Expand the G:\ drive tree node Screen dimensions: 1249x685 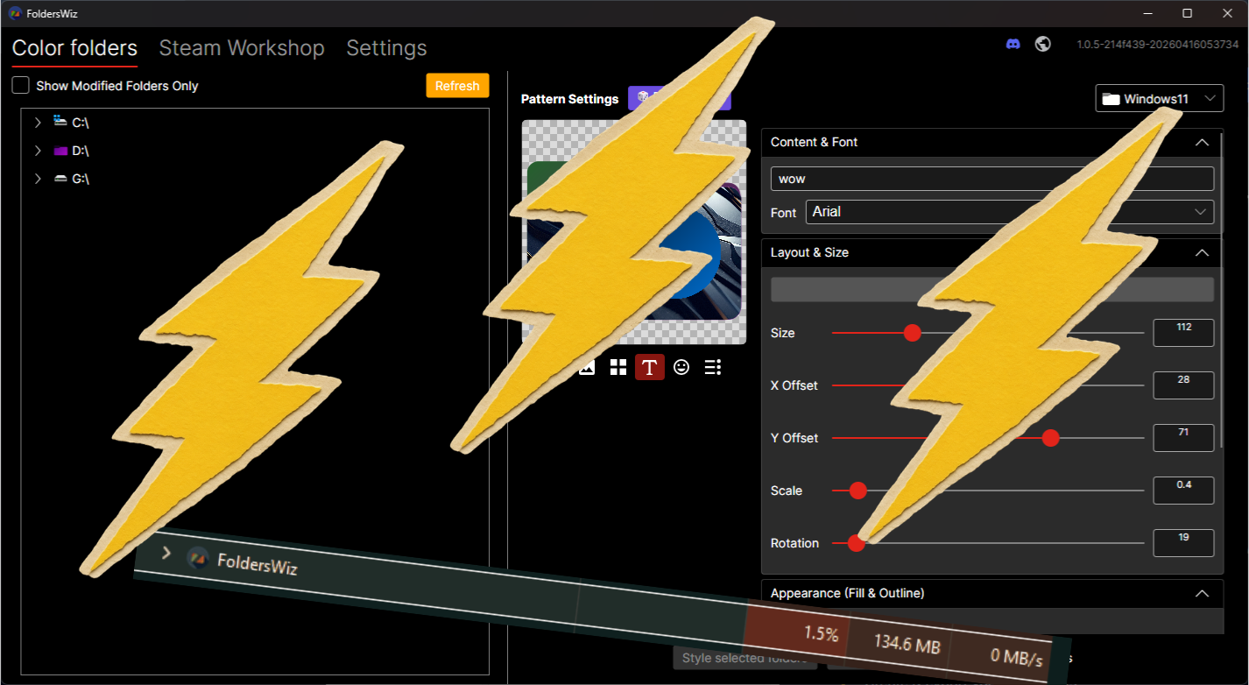pos(38,179)
